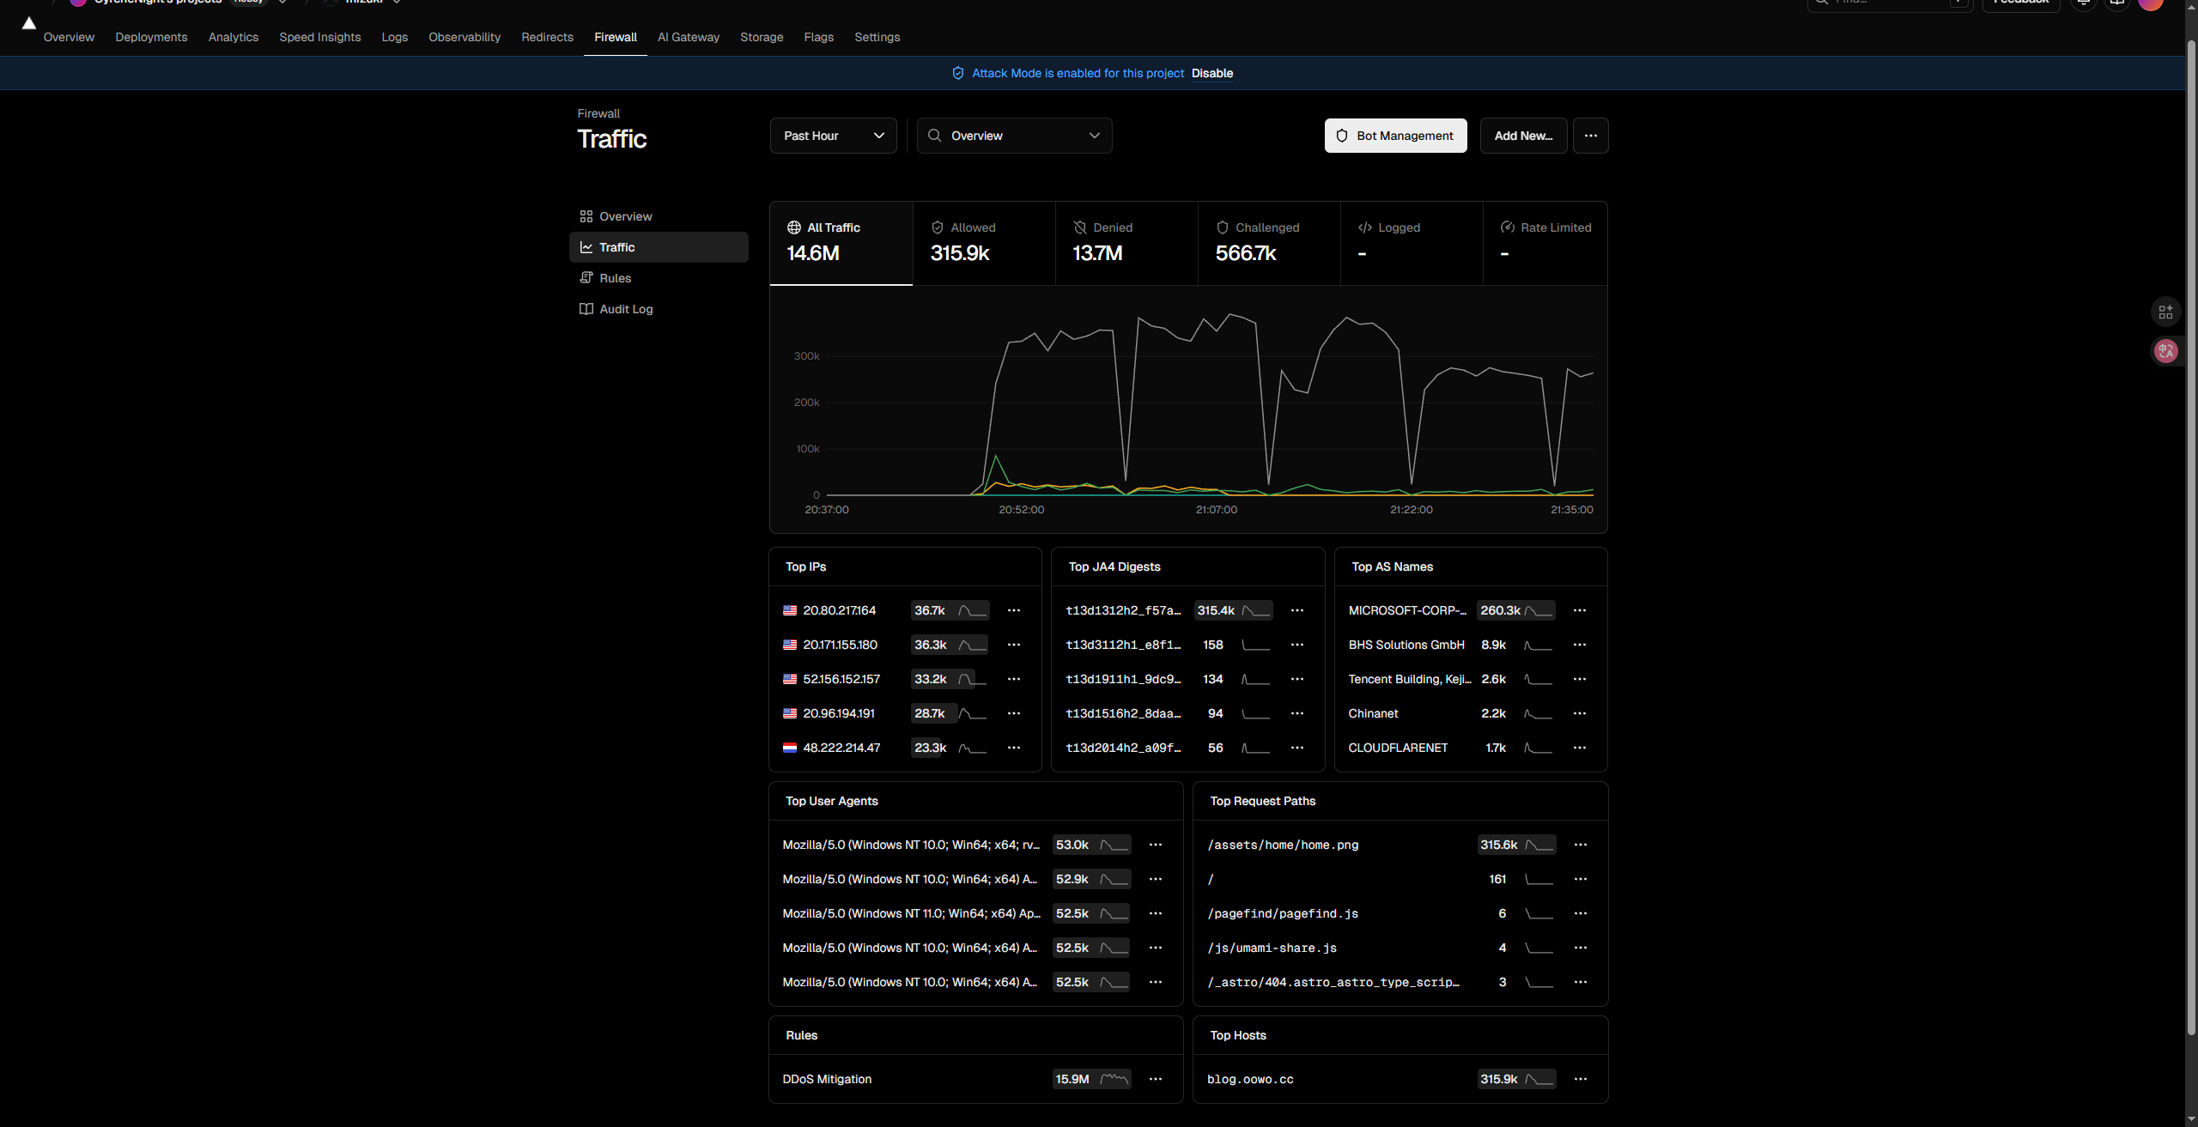The width and height of the screenshot is (2198, 1127).
Task: Click Disable to turn off Attack Mode
Action: (1212, 73)
